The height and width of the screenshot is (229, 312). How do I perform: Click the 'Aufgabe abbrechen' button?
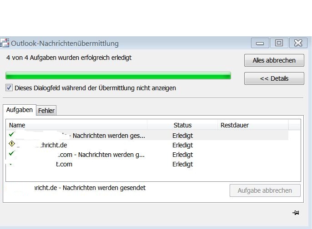click(x=265, y=190)
